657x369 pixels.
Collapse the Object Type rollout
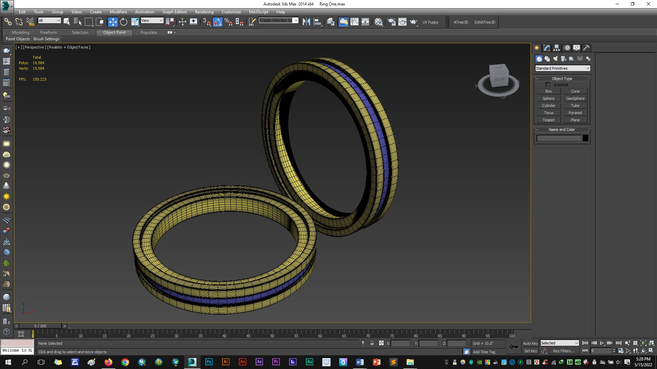pos(562,79)
